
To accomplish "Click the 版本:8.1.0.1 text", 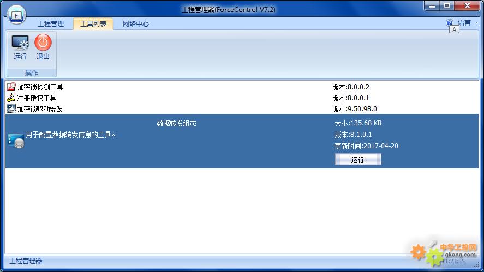I will (x=353, y=135).
